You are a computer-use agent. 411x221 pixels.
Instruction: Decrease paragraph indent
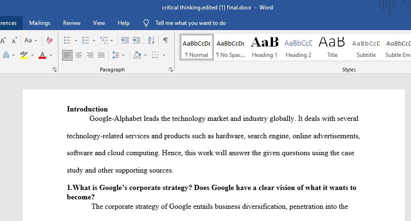125,40
